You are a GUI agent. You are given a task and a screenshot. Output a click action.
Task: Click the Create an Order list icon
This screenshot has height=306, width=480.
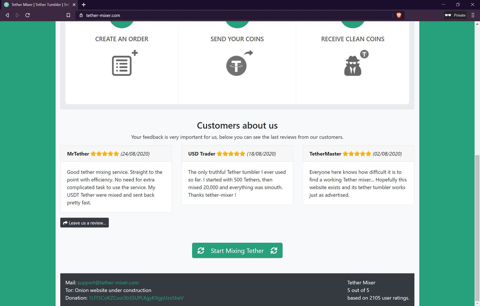[x=125, y=63]
